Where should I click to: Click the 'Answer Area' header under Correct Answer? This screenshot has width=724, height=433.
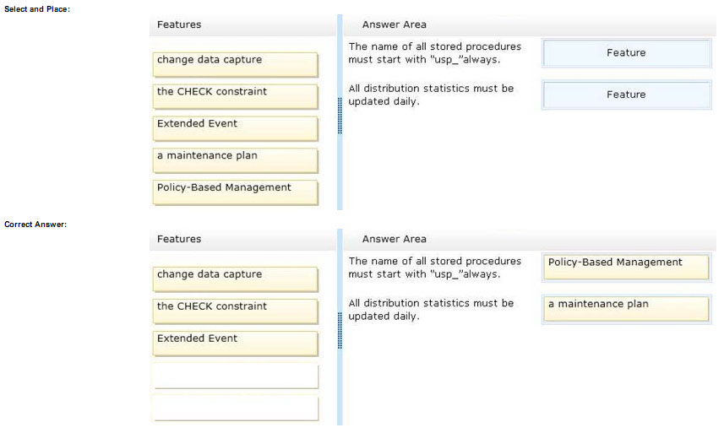(394, 240)
